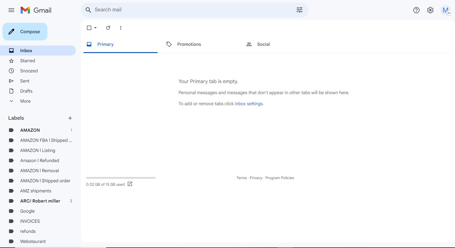Open the refunds label
The image size is (455, 248).
(x=38, y=231)
